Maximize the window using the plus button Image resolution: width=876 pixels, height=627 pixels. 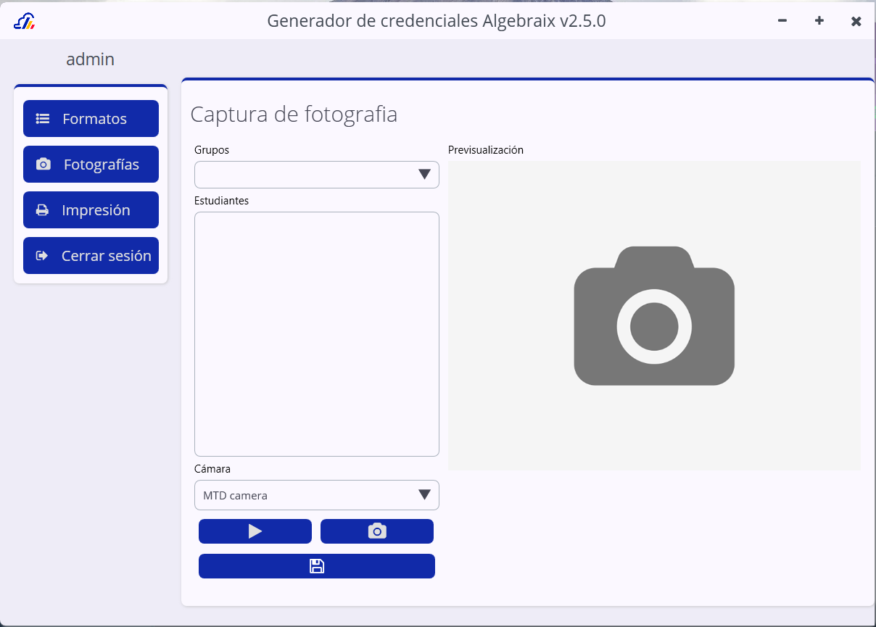click(x=819, y=21)
